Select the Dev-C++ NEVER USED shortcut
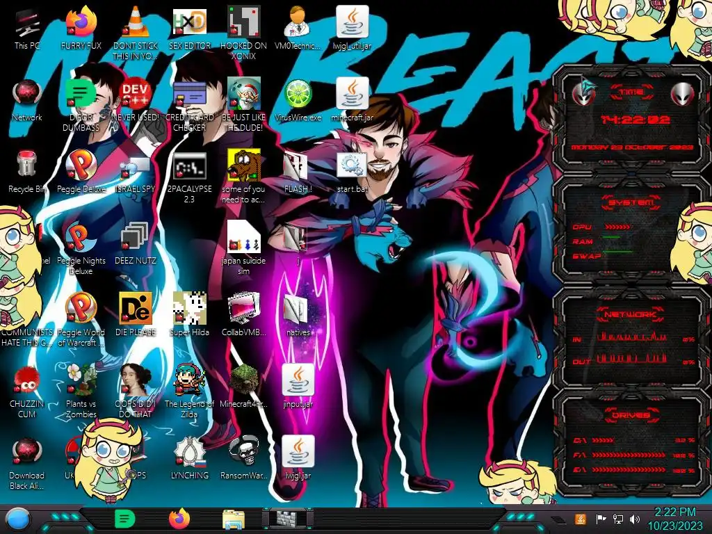This screenshot has width=712, height=534. [x=136, y=100]
